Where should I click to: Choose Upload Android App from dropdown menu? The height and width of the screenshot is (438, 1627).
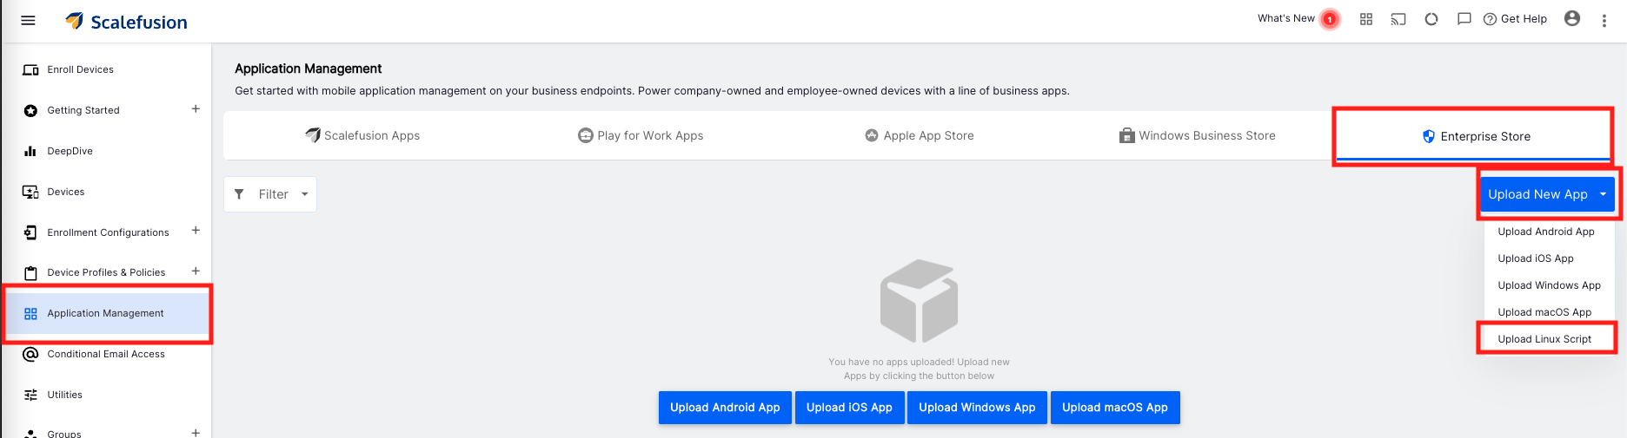tap(1546, 232)
